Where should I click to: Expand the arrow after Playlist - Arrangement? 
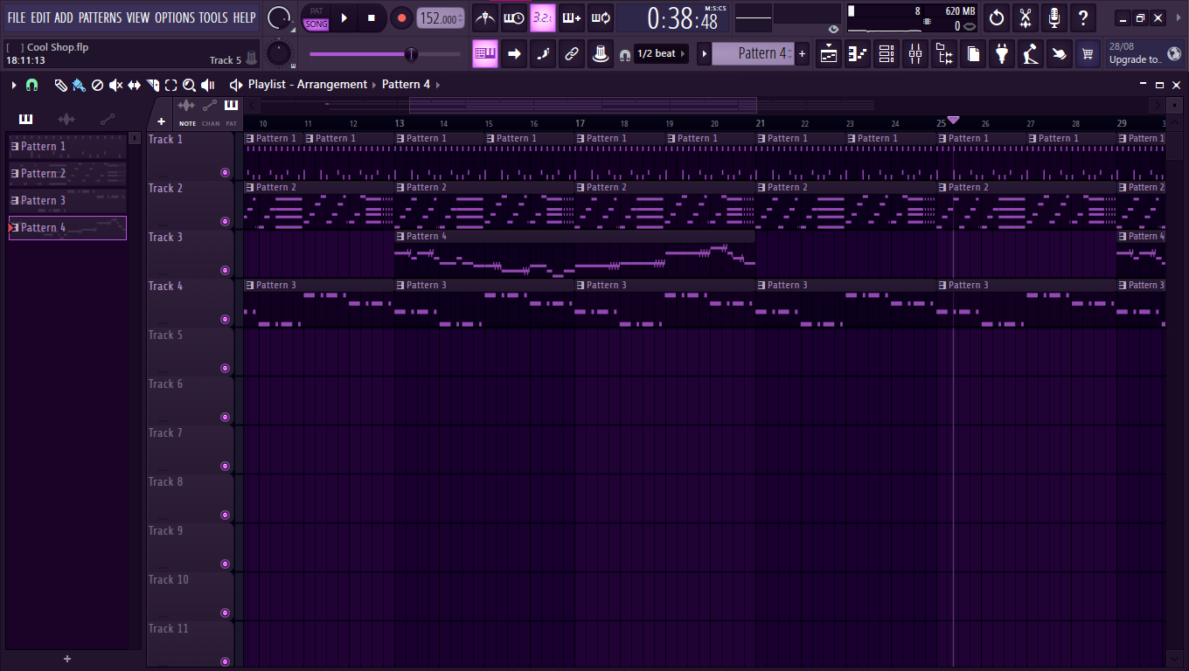click(x=375, y=85)
